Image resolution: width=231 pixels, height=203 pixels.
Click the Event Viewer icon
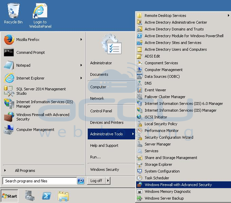pos(140,90)
